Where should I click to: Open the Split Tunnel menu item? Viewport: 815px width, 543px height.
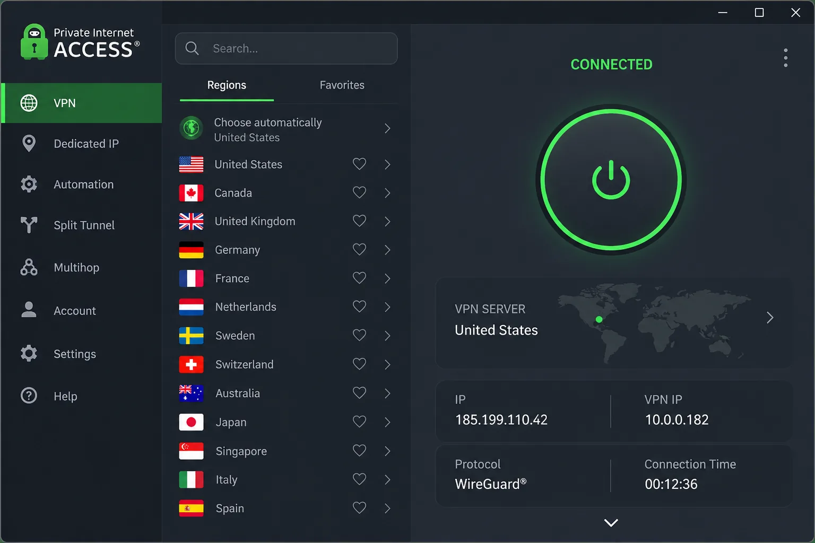tap(81, 225)
